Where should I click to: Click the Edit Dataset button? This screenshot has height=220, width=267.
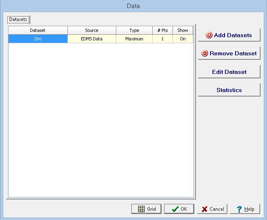tap(229, 72)
